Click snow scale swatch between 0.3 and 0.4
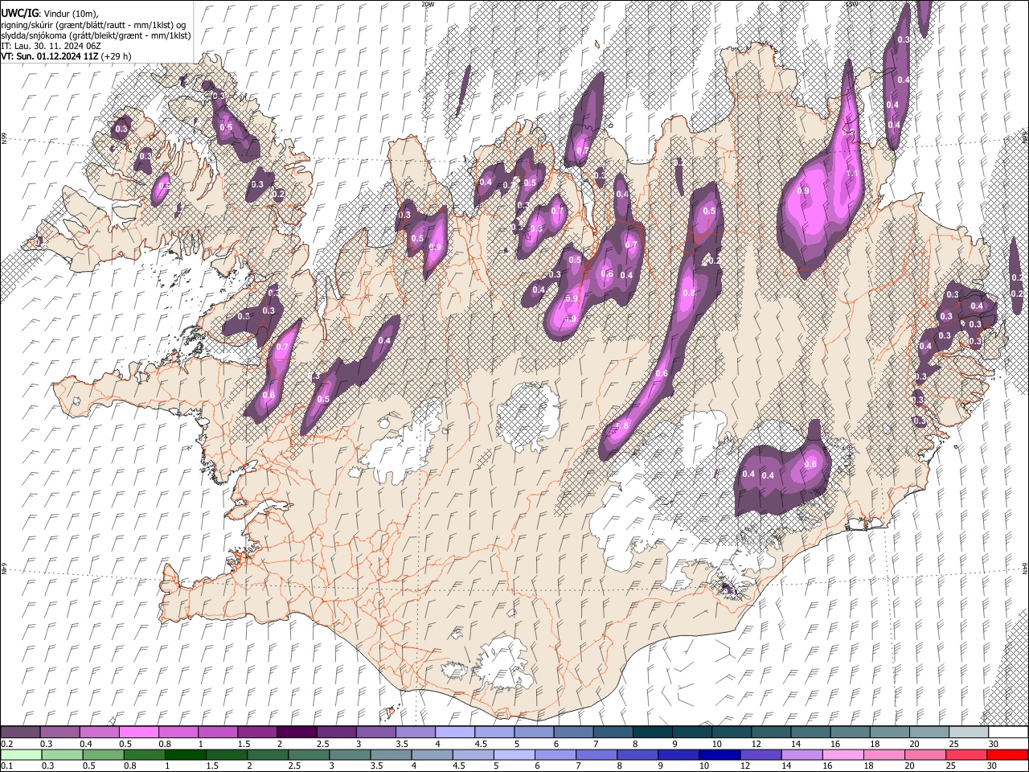Screen dimensions: 1029x772 point(59,733)
